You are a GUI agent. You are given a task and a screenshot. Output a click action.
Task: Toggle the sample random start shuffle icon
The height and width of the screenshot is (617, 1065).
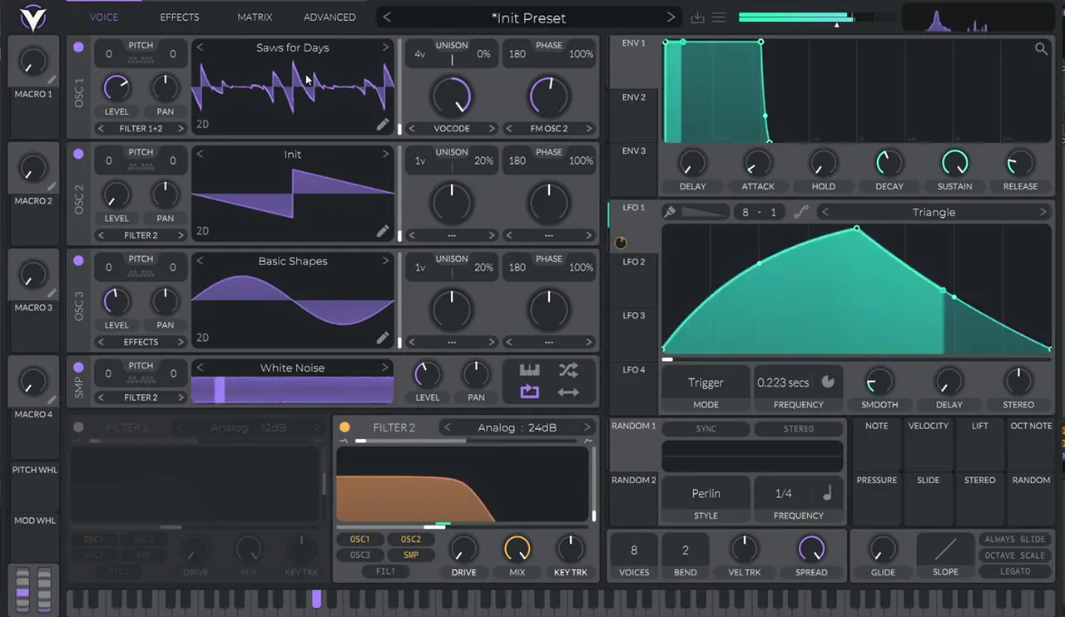[568, 370]
